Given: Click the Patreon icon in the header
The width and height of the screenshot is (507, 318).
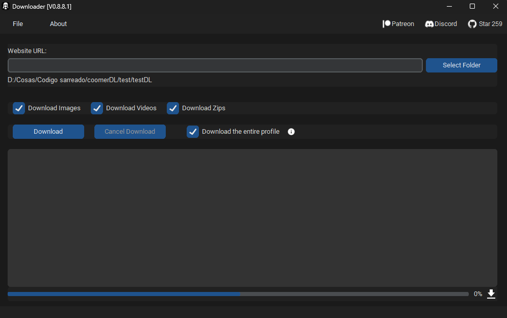Looking at the screenshot, I should (x=386, y=23).
